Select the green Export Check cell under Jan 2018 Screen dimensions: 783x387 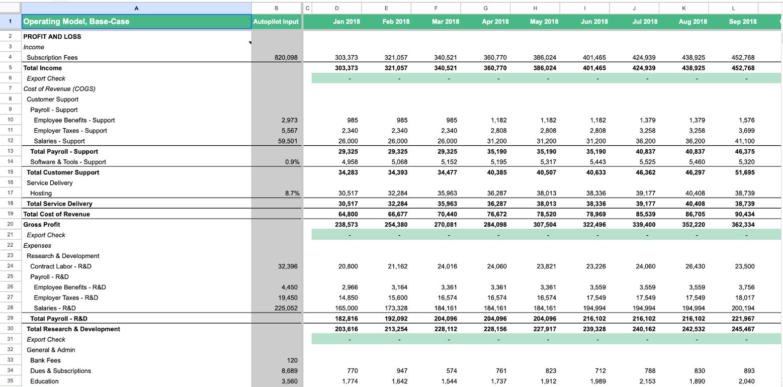click(x=336, y=78)
